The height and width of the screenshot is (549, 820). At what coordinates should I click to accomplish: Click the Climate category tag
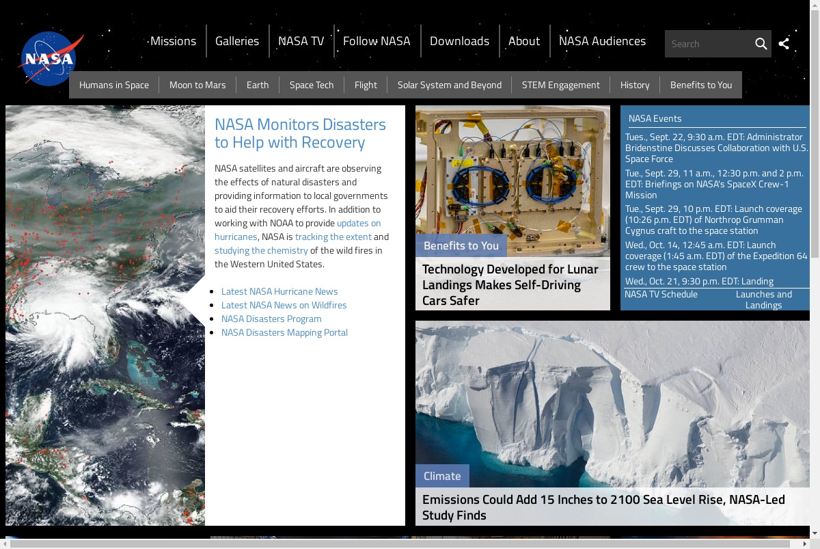click(442, 476)
